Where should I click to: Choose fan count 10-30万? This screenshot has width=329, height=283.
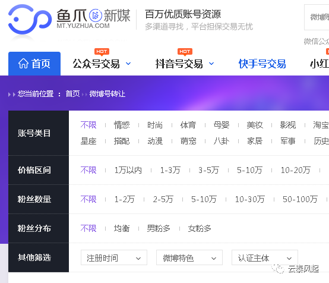(x=250, y=199)
